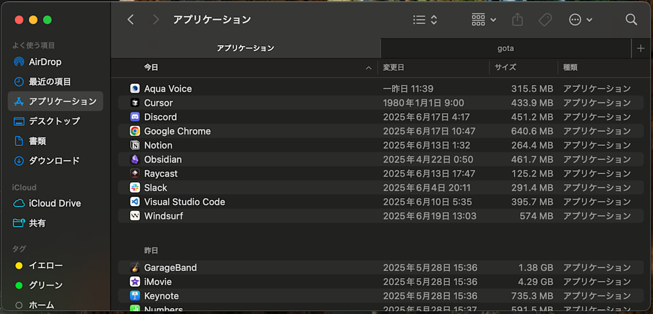This screenshot has height=314, width=653.
Task: Click iMovie size 4.29 GB
Action: click(x=535, y=282)
